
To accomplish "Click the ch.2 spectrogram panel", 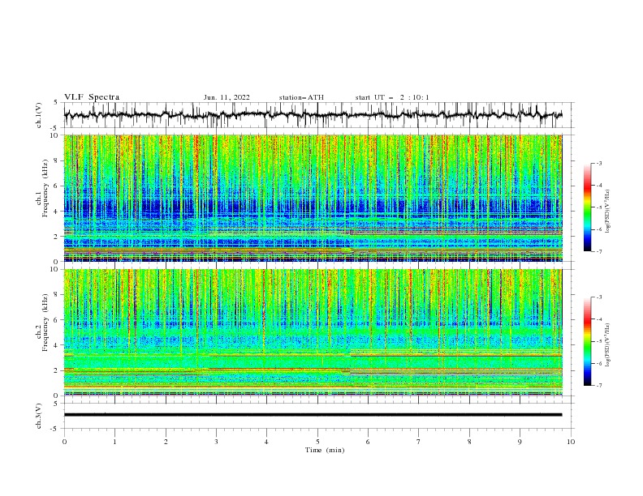I will pyautogui.click(x=313, y=332).
